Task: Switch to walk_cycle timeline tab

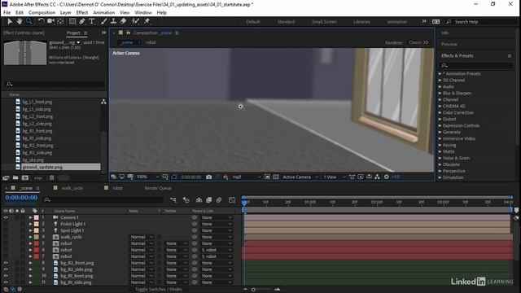Action: [x=72, y=188]
